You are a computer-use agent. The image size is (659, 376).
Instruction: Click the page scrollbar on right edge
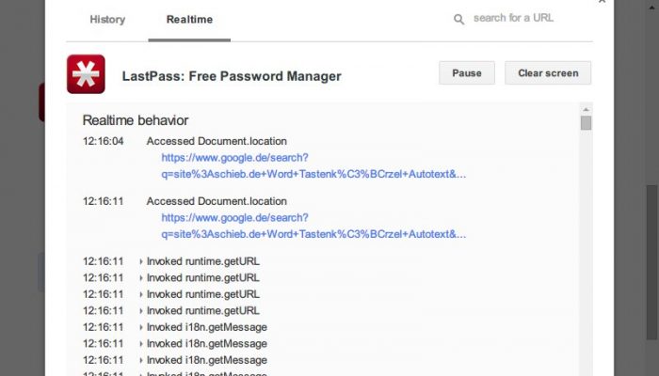coord(651,262)
